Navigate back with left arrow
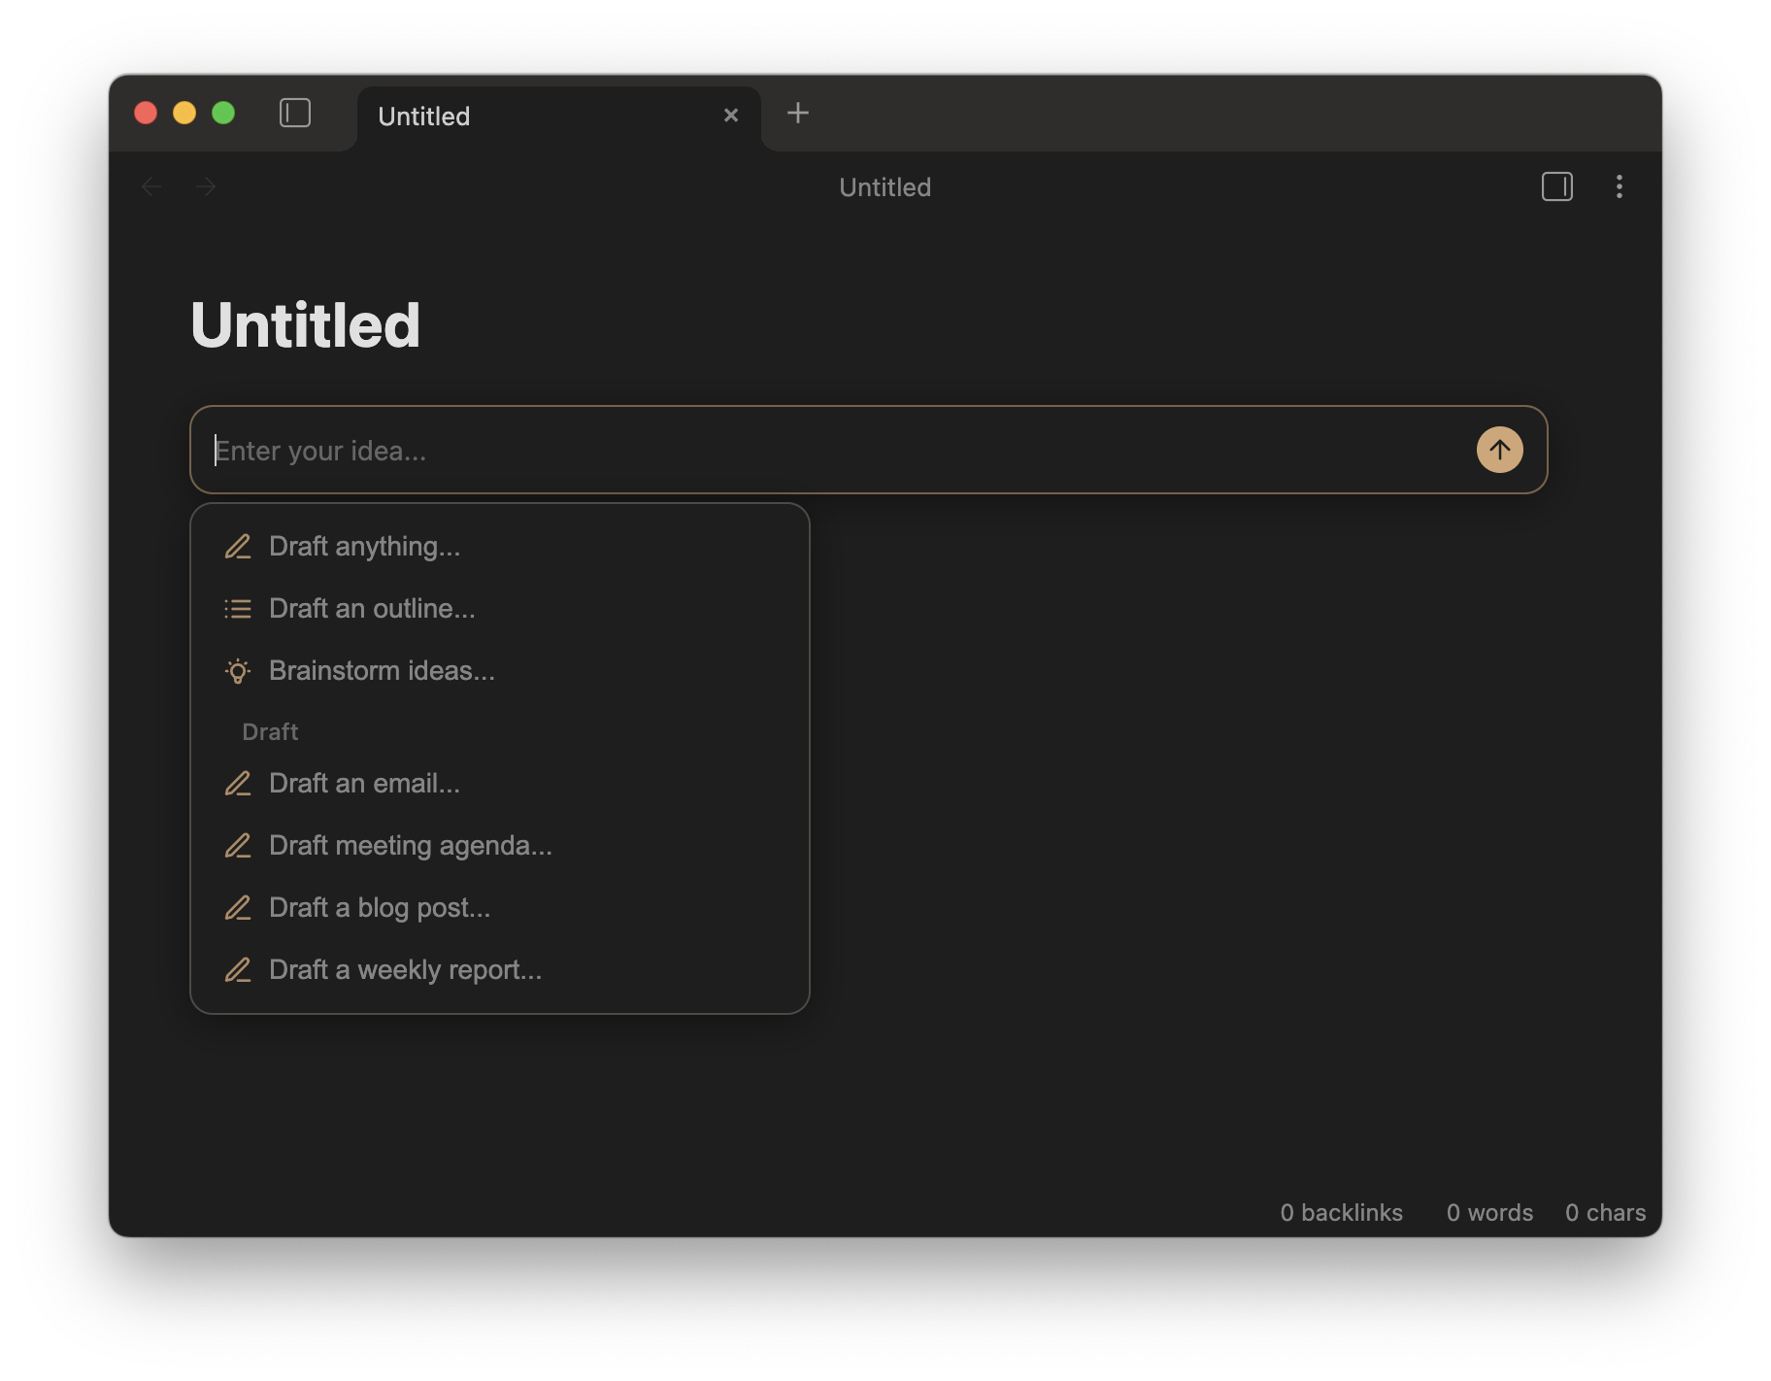The image size is (1771, 1381). click(x=151, y=186)
